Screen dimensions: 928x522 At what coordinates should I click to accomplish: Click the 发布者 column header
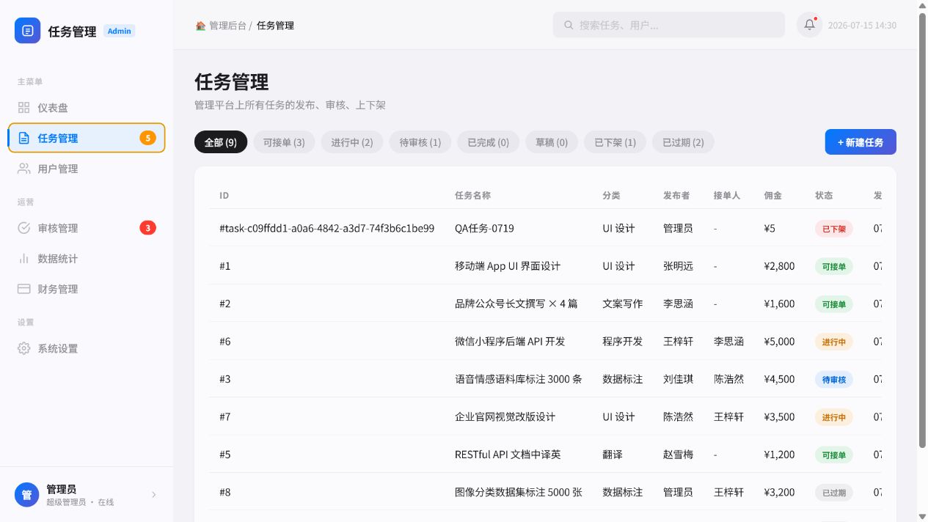point(676,196)
